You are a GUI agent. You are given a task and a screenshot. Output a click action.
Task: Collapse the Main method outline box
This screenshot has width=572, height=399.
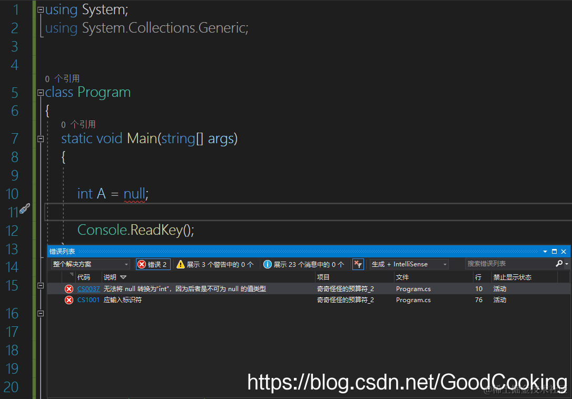pos(41,139)
